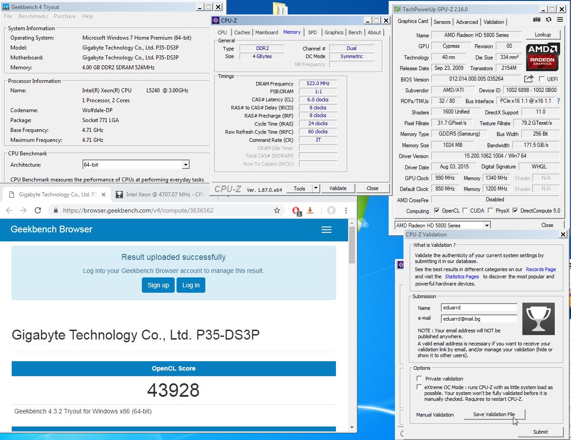Open the desktop folder icon

[x=280, y=8]
